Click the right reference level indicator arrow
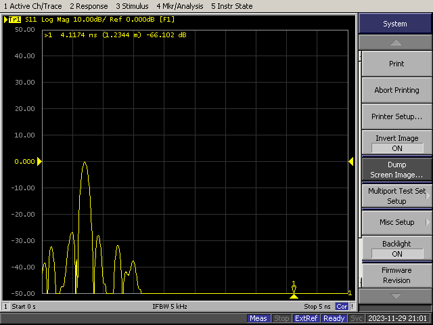Screen dimensions: 433x325 (351, 161)
